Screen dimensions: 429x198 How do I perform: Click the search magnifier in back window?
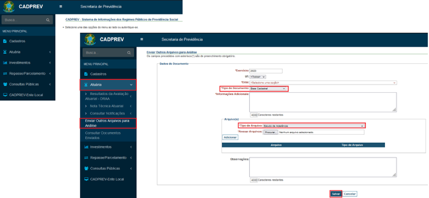pos(48,20)
